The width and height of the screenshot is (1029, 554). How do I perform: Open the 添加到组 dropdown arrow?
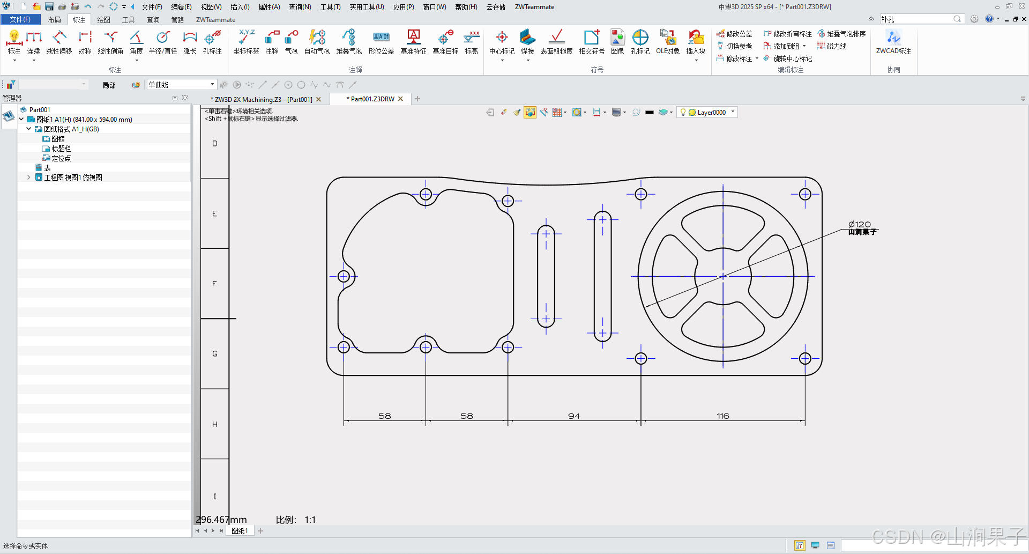point(804,46)
